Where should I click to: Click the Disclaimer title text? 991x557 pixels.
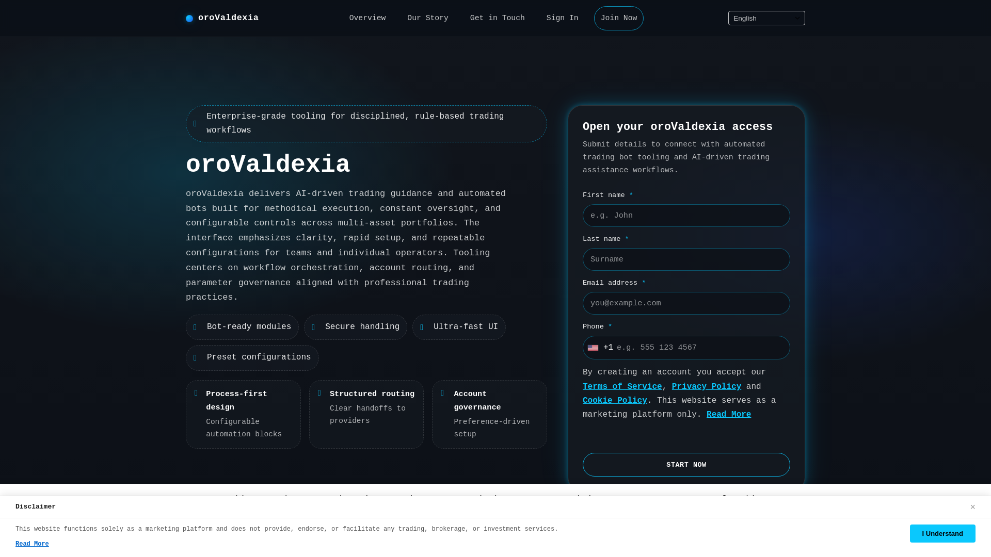tap(36, 507)
